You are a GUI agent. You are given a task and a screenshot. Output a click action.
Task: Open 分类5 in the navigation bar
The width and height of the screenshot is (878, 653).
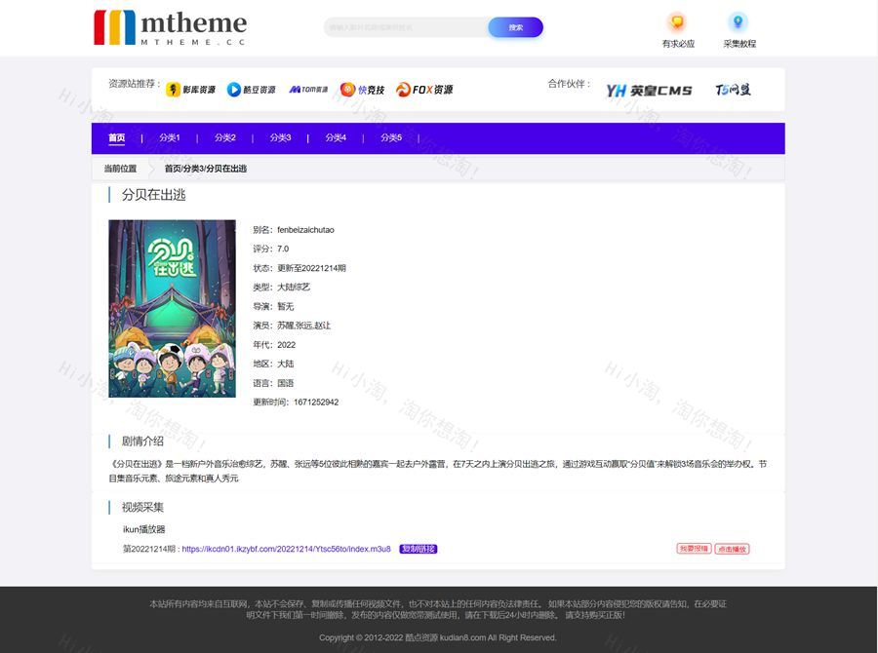[x=391, y=137]
